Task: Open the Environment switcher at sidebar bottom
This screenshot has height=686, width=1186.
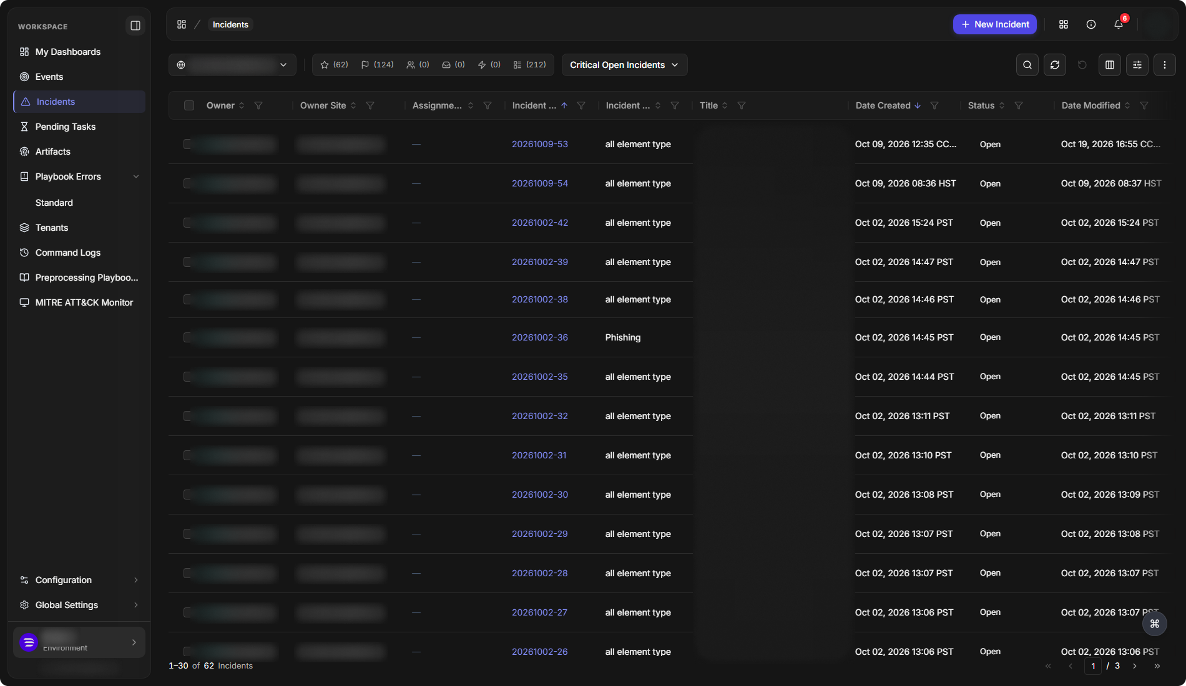Action: point(79,642)
